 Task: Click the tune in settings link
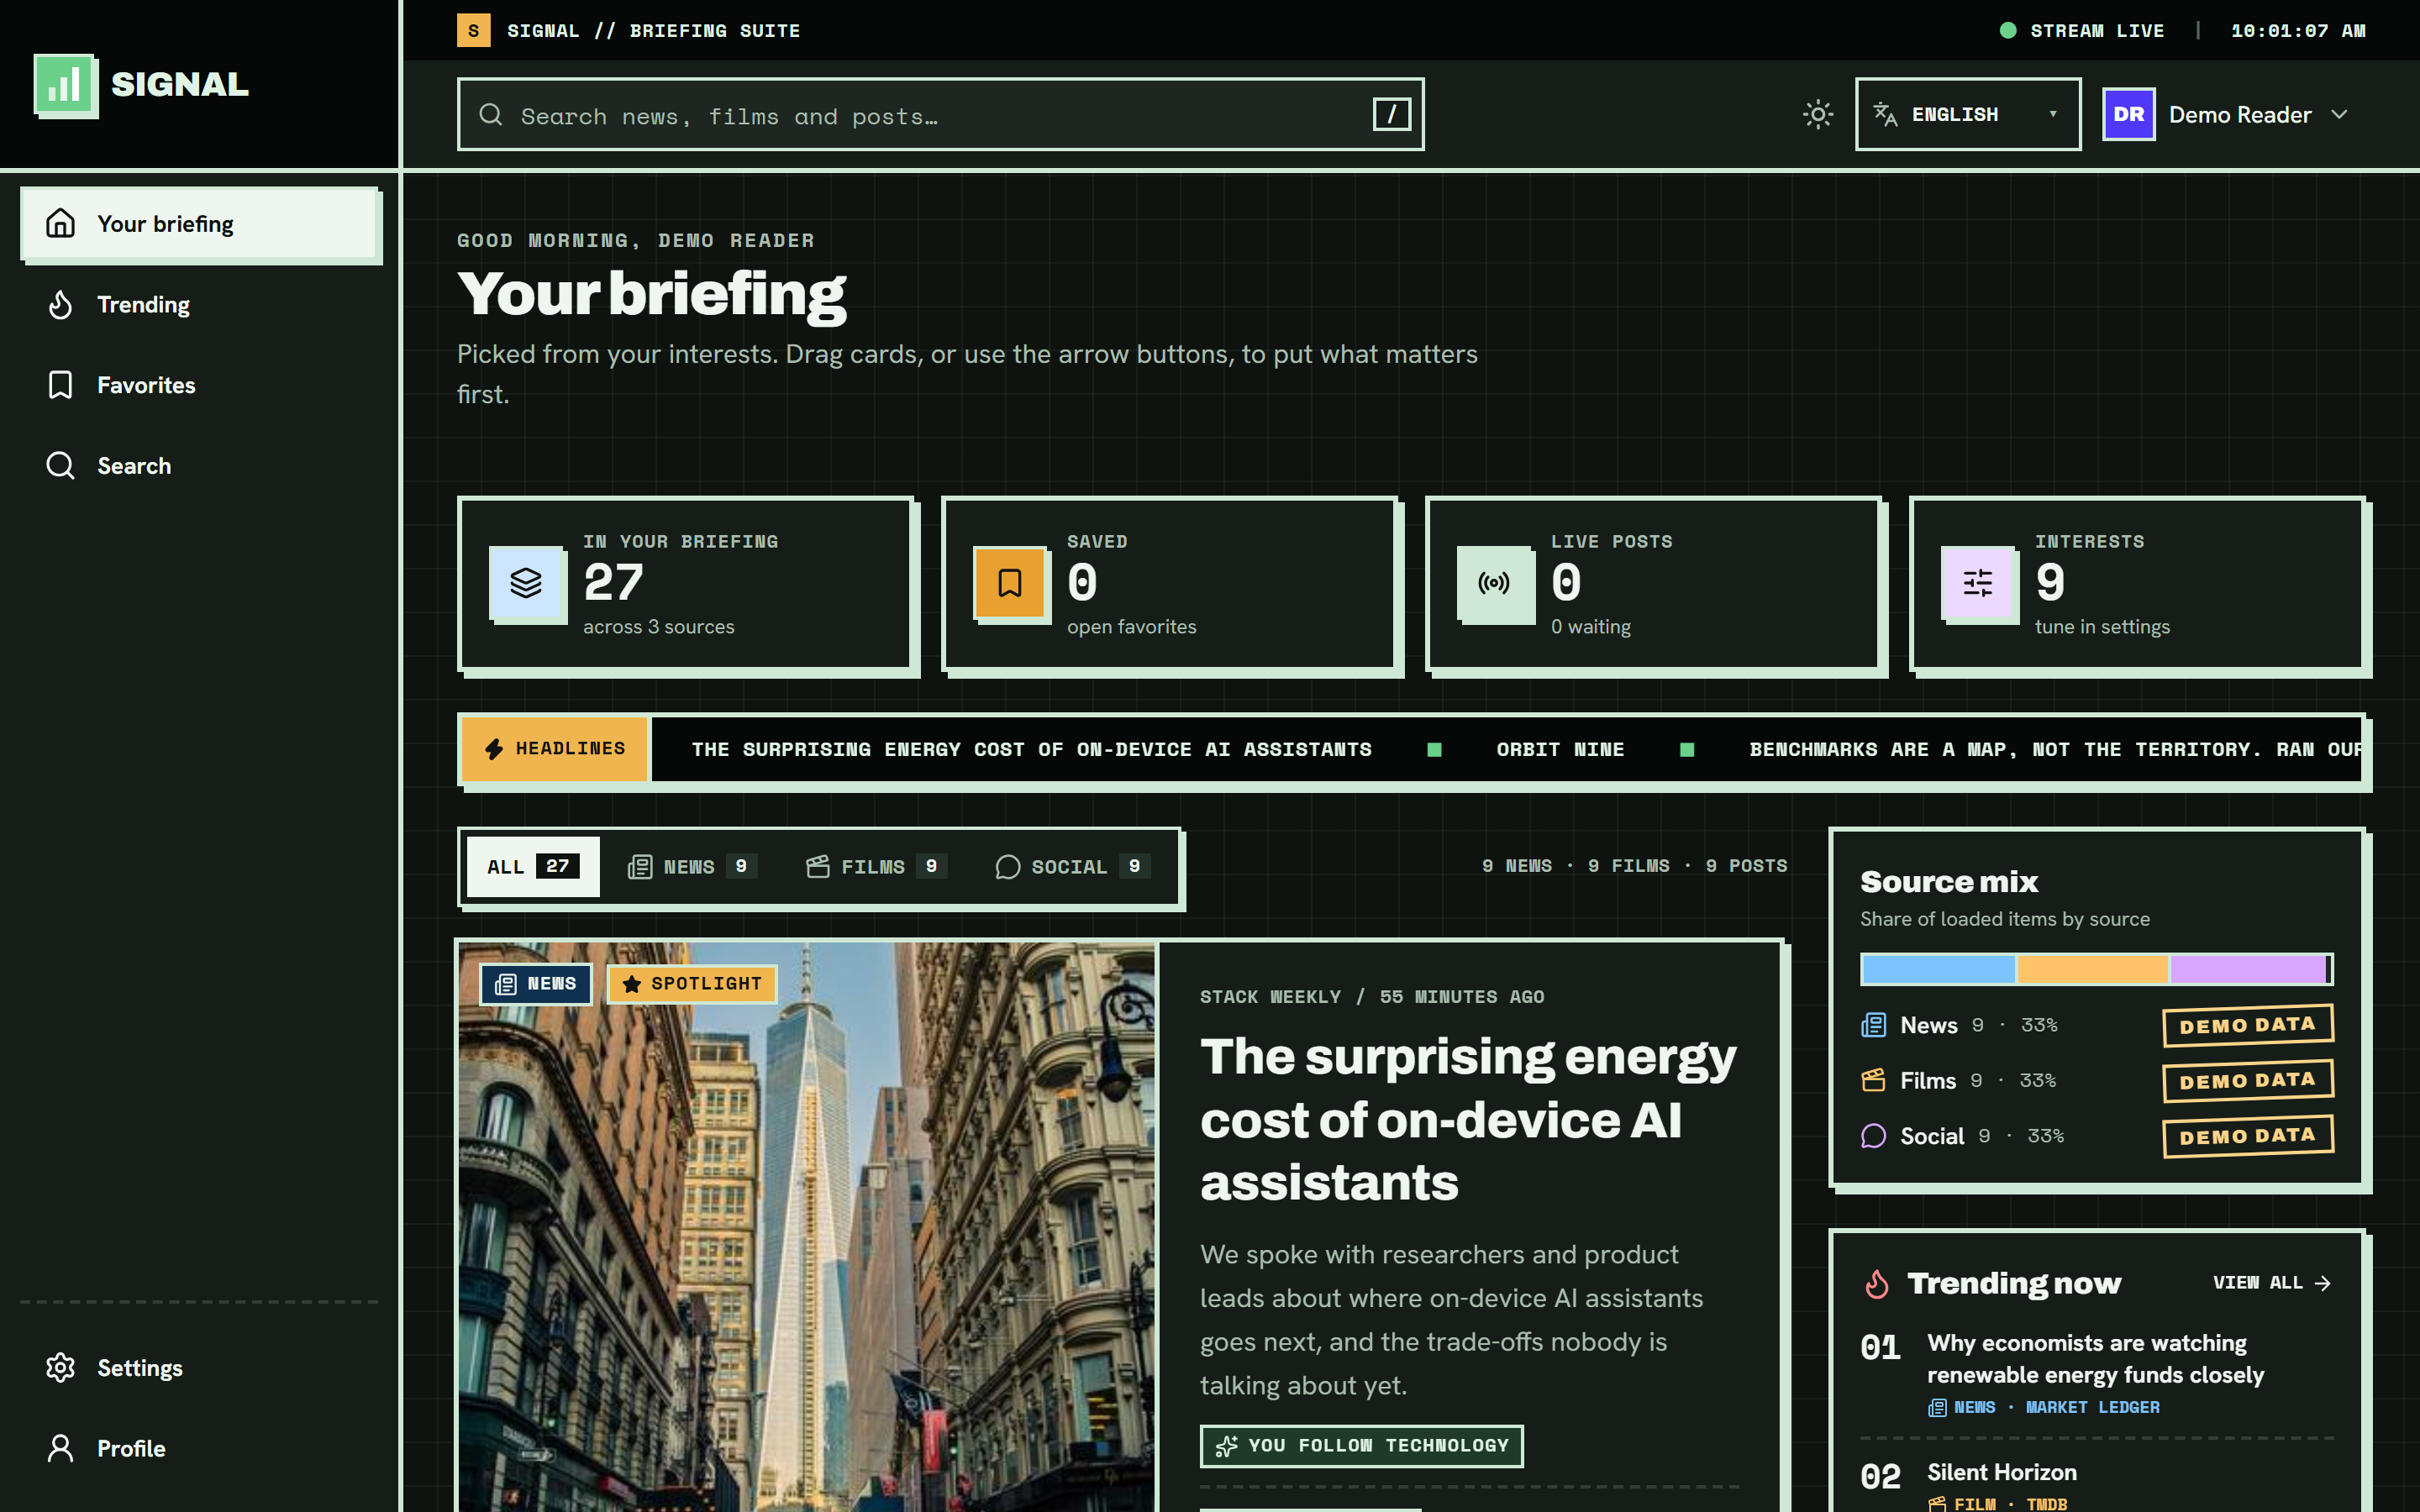point(2102,627)
